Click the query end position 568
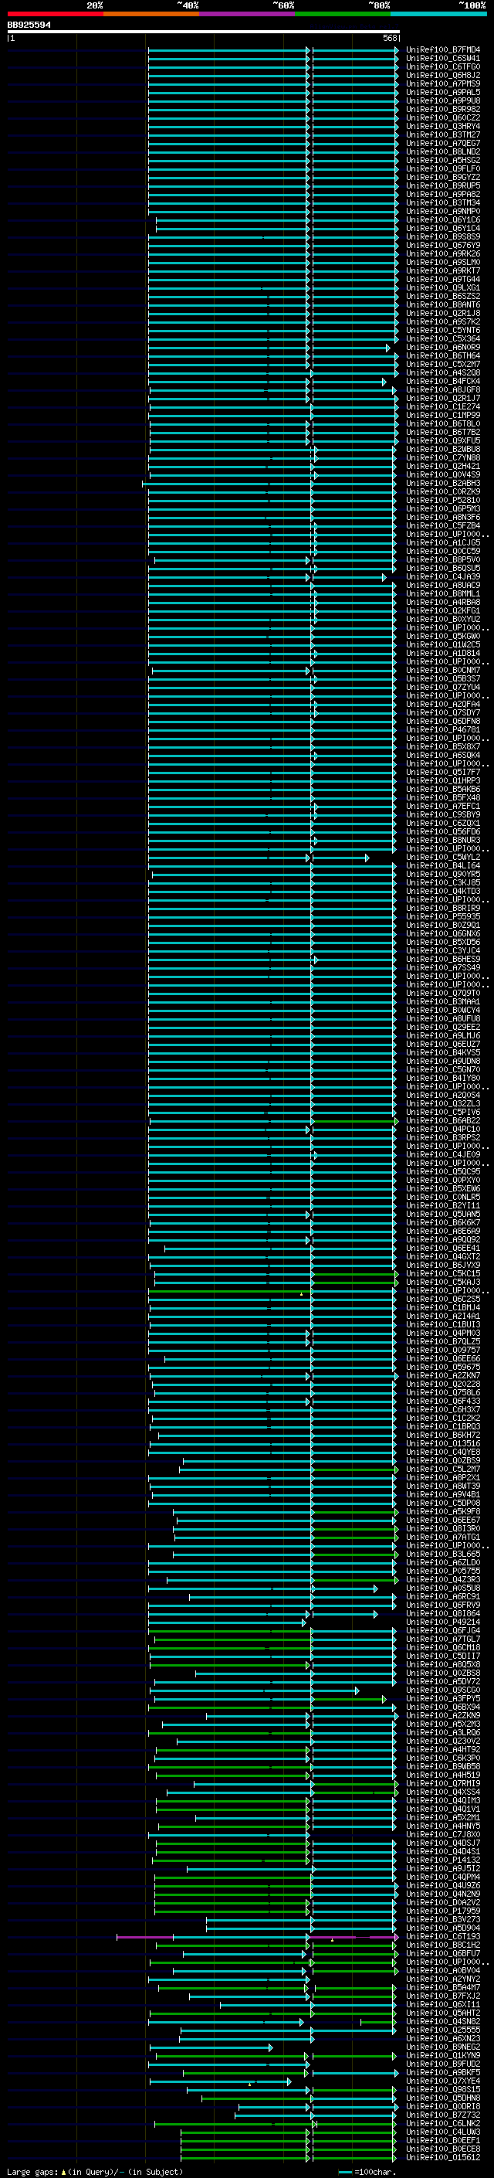 389,38
